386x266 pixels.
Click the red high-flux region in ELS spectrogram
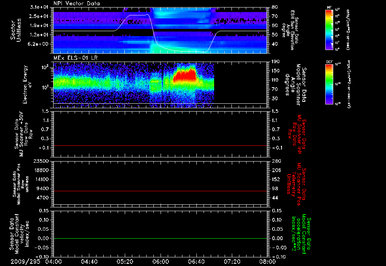pyautogui.click(x=185, y=76)
